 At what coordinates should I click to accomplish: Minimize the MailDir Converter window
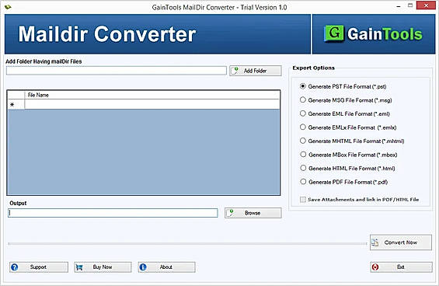click(x=399, y=6)
